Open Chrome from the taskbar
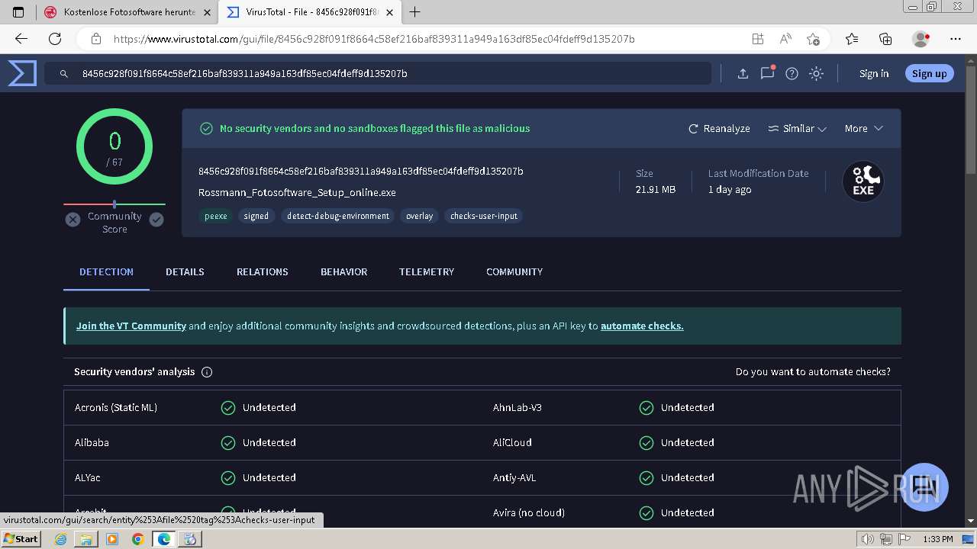 (137, 539)
